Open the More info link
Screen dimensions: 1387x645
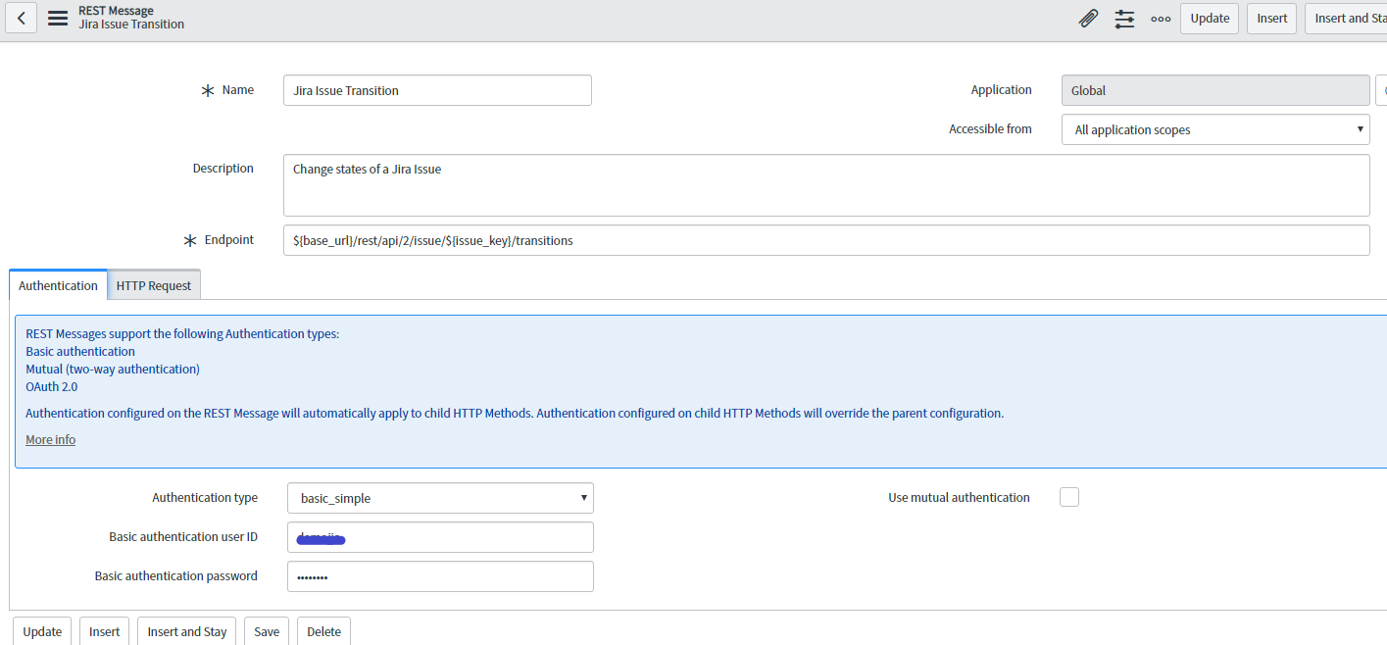click(50, 440)
